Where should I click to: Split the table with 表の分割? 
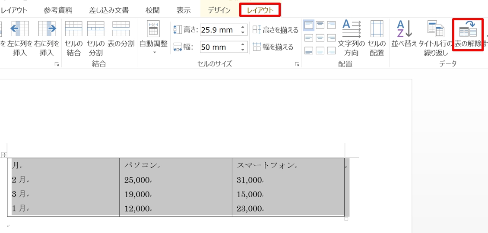[x=121, y=34]
